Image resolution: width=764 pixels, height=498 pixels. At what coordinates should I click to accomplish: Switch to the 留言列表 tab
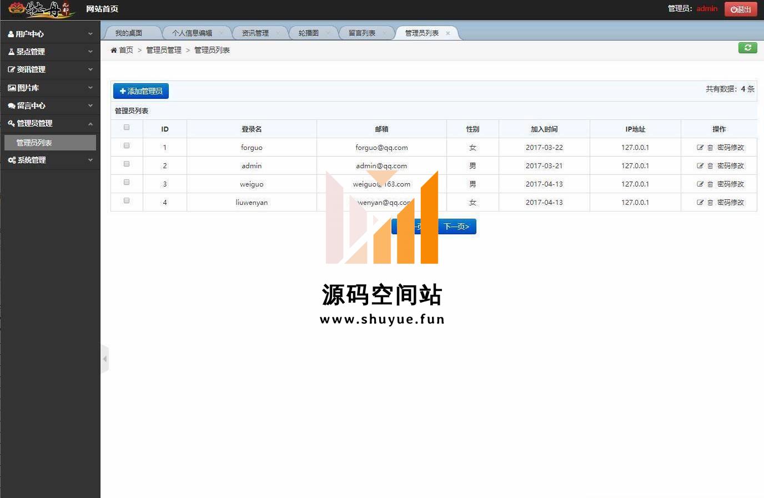point(362,33)
